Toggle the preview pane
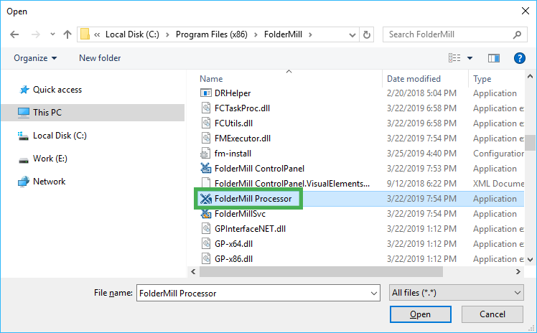Image resolution: width=537 pixels, height=333 pixels. click(x=493, y=58)
